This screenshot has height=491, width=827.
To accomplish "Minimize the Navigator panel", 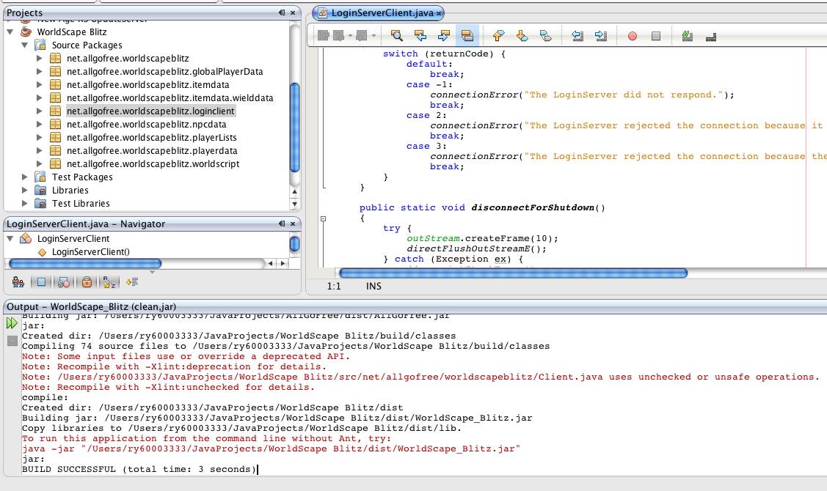I will [x=282, y=224].
